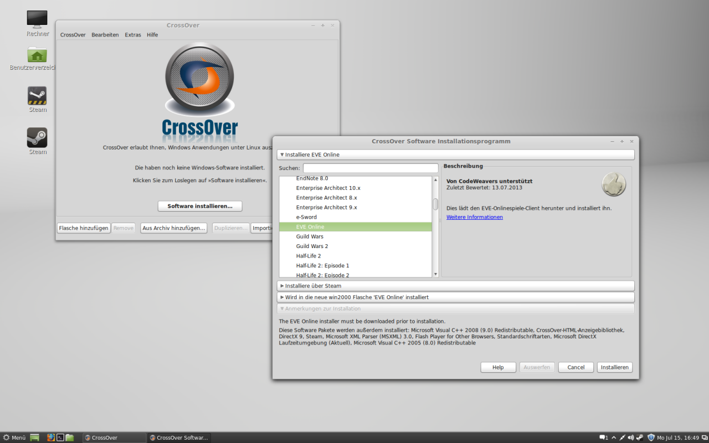Screen dimensions: 709x443
Task: Minimize the CrossOver main window
Action: 313,25
